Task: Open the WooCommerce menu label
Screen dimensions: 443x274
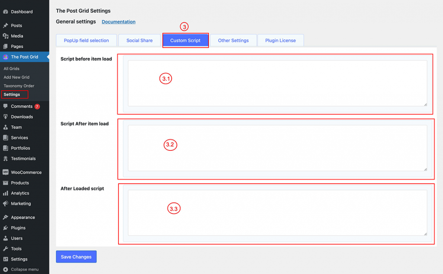Action: pos(26,172)
